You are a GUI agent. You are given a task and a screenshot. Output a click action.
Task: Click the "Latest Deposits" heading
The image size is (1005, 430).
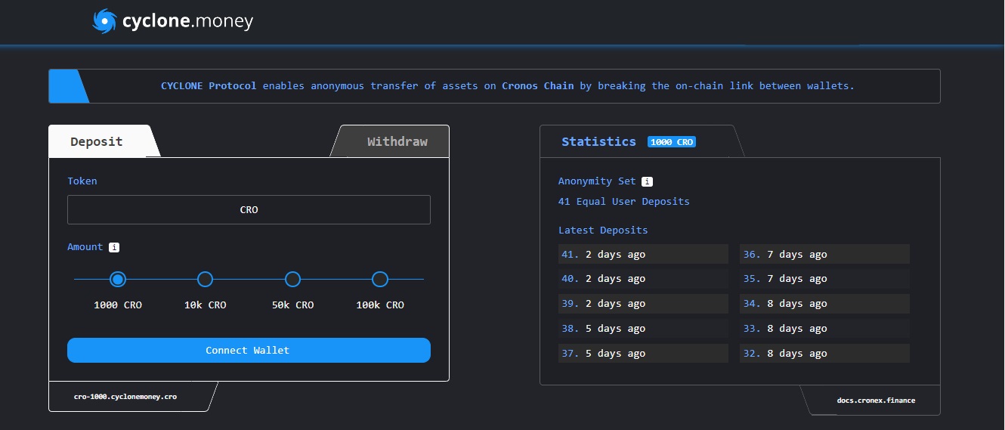pyautogui.click(x=603, y=230)
